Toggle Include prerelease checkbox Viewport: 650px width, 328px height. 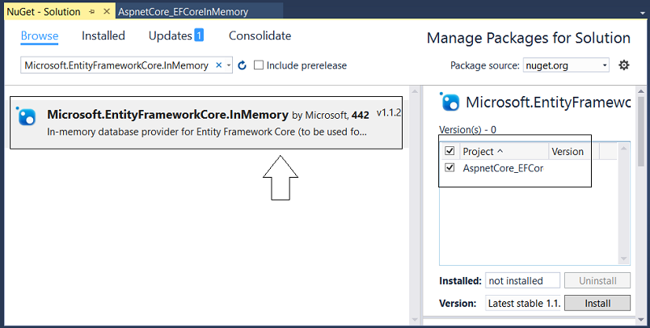click(x=258, y=65)
